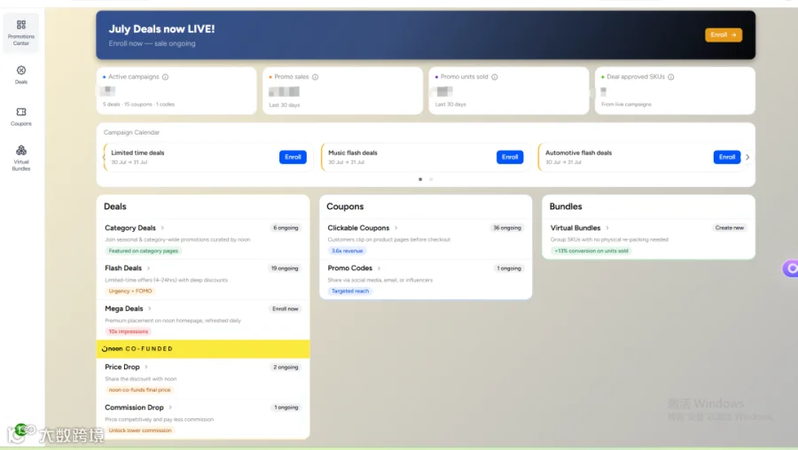Go to previous campaign calendar page arrow
Image resolution: width=798 pixels, height=450 pixels.
tap(104, 157)
